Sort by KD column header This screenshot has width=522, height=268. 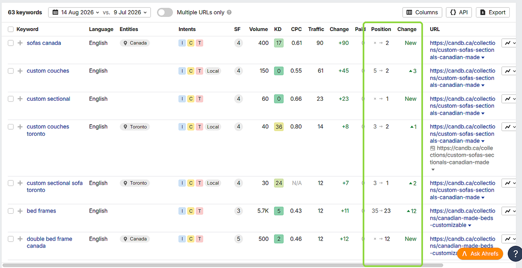(278, 29)
